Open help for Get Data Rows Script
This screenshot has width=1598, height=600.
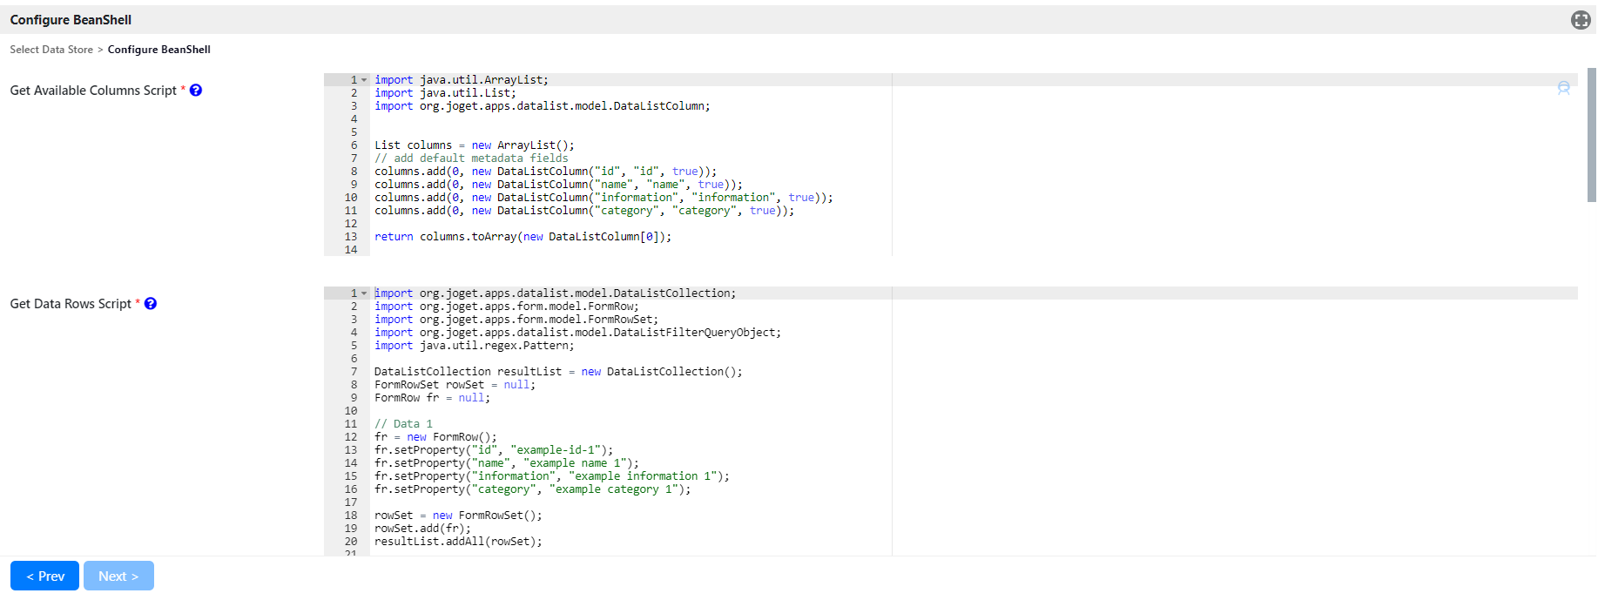(151, 303)
